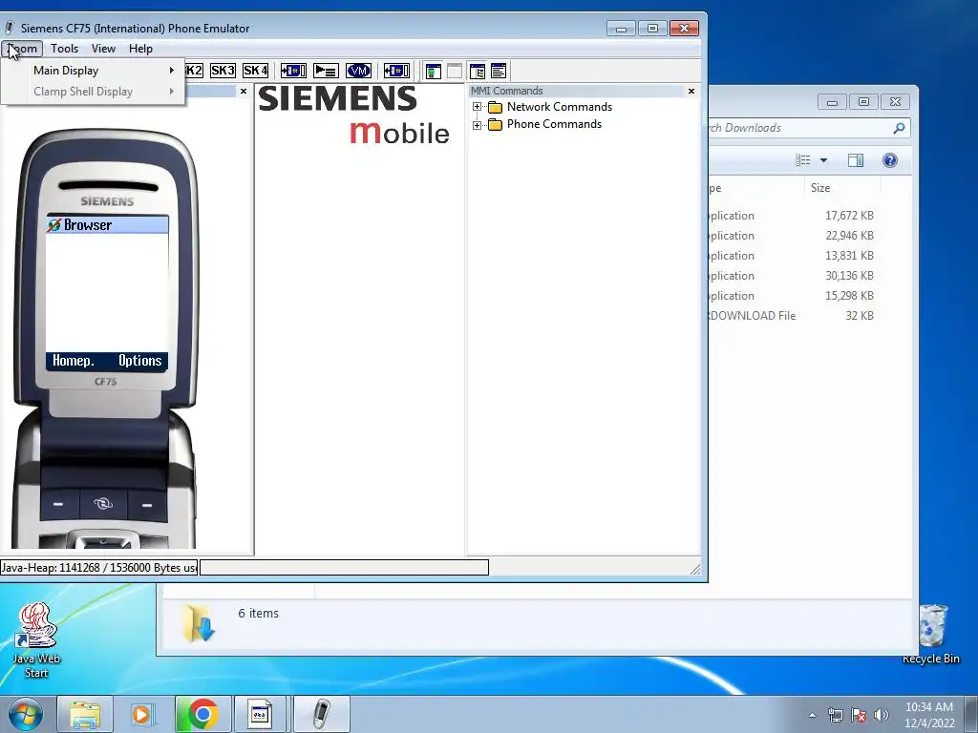Close the phone display panel

point(244,91)
